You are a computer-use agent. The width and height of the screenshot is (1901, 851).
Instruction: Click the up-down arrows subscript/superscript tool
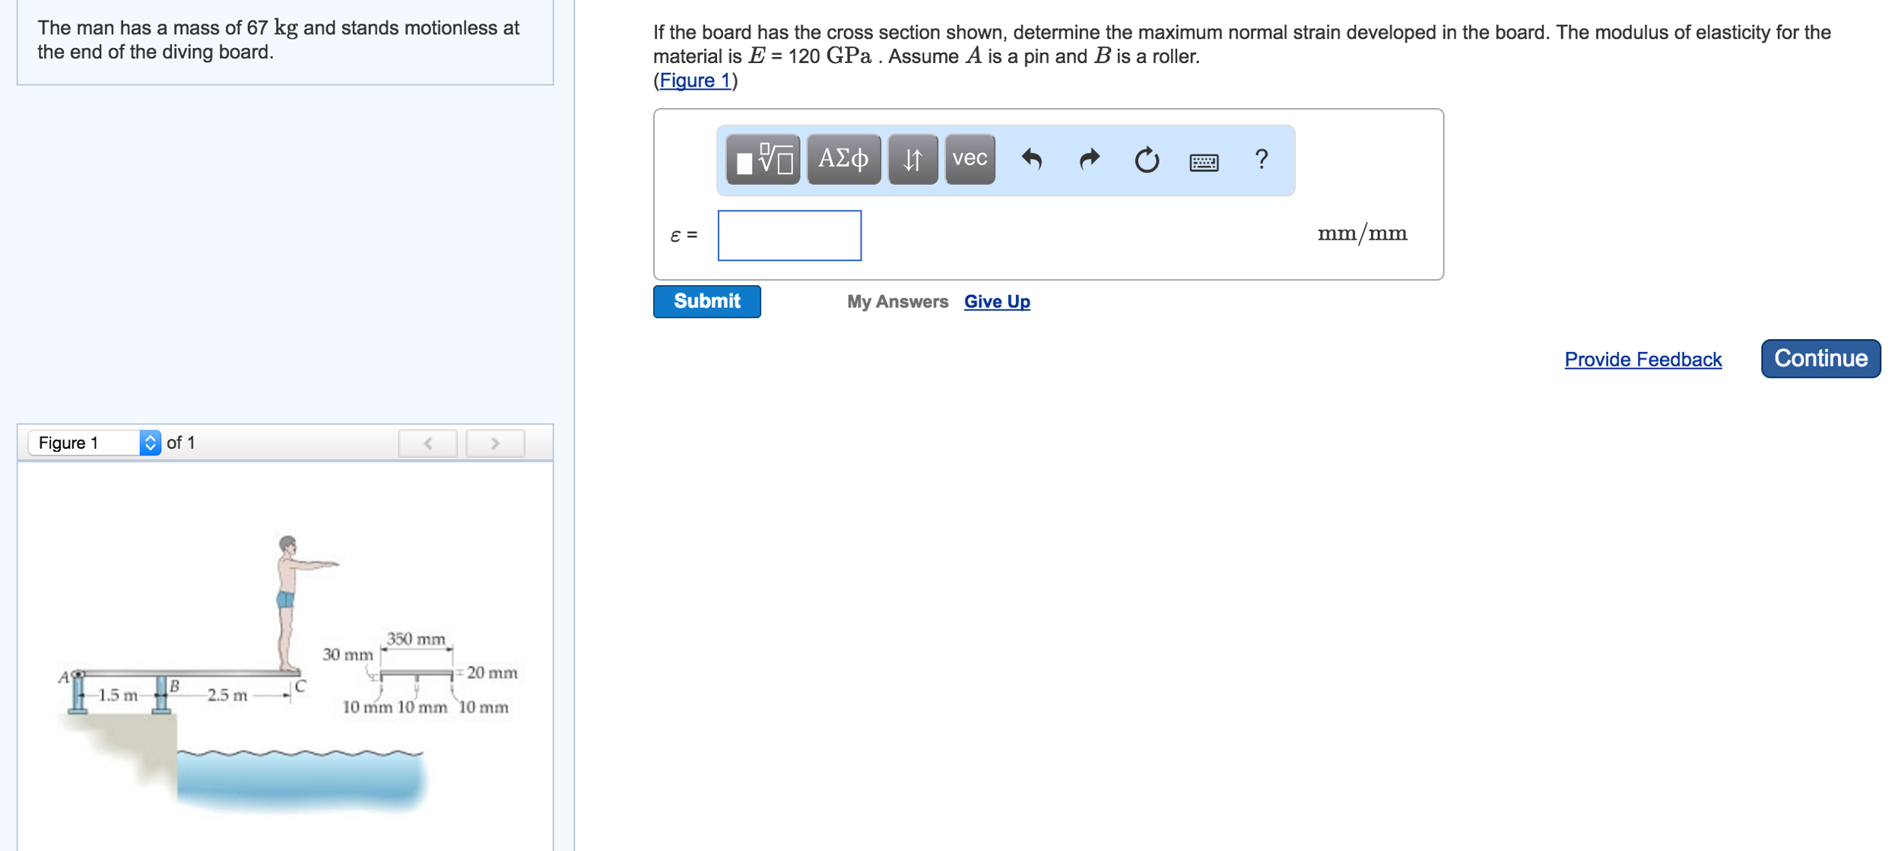(912, 160)
